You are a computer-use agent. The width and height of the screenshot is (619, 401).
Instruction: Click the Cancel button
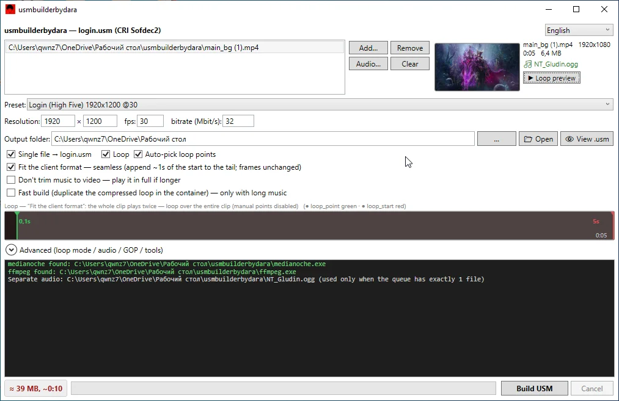592,388
